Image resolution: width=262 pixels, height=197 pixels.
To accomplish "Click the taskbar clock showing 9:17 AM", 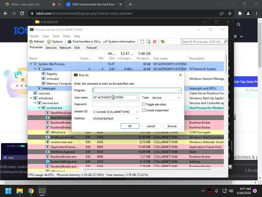I will pyautogui.click(x=244, y=191).
